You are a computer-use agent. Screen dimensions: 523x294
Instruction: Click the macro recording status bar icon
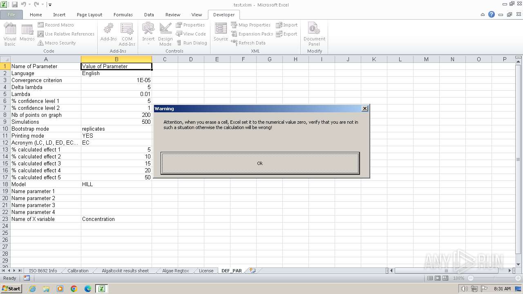coord(27,278)
